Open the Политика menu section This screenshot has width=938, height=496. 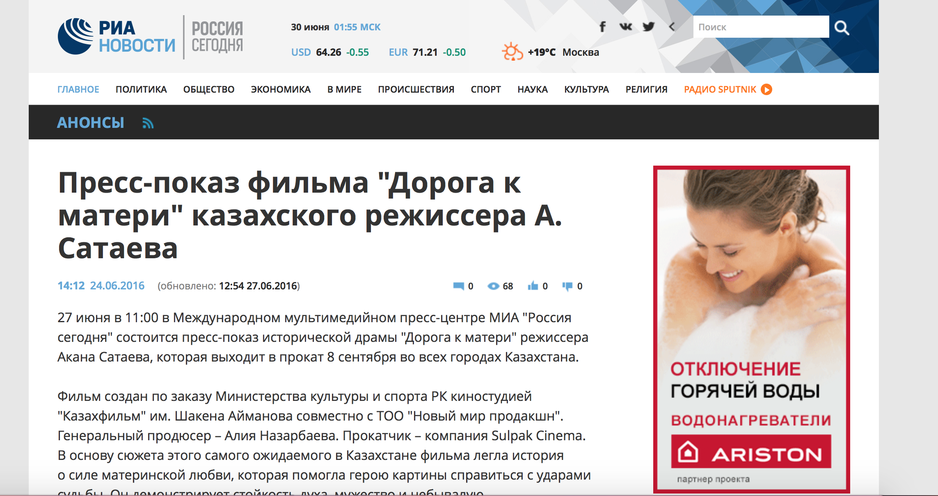click(x=141, y=89)
